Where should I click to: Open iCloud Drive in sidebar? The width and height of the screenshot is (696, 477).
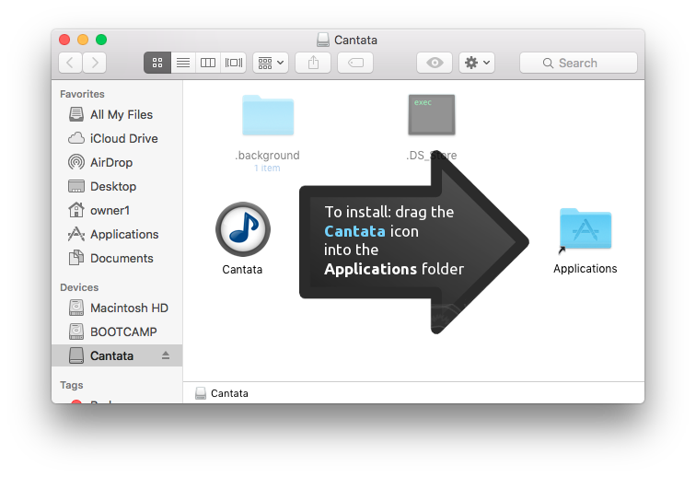(117, 138)
